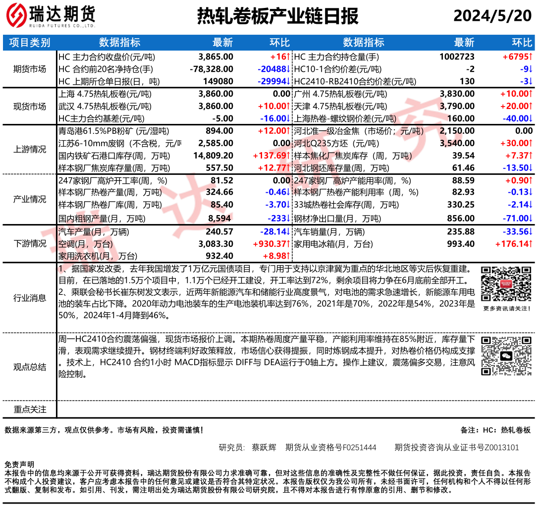Click the change value -20488↓

274,69
